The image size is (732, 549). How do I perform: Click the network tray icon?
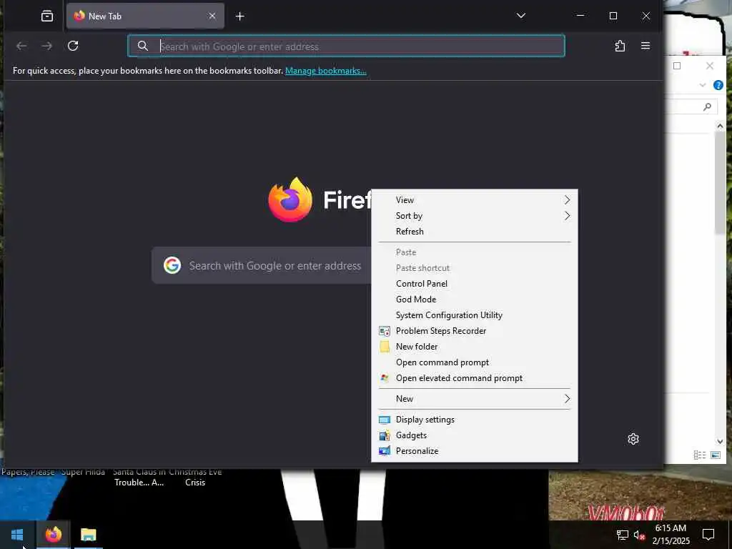(623, 535)
